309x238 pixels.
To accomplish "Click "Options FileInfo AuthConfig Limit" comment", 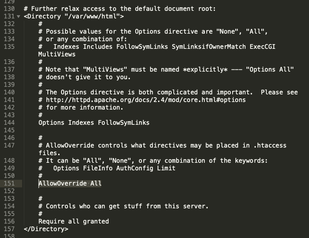I will (x=114, y=168).
